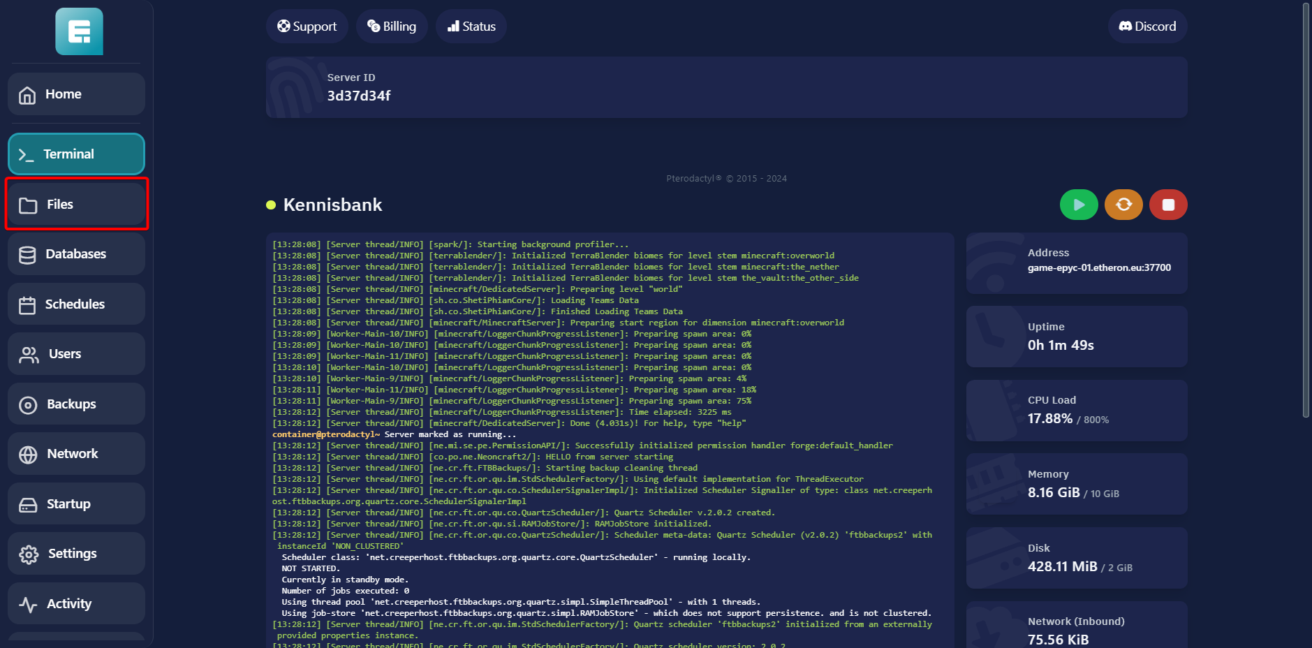Click the Memory value 8.16 GiB

tap(1054, 492)
